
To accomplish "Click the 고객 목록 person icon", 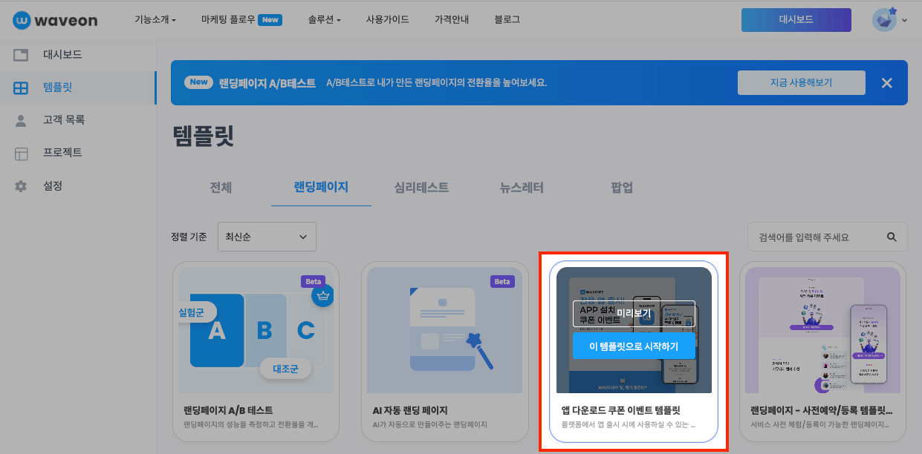I will [20, 119].
